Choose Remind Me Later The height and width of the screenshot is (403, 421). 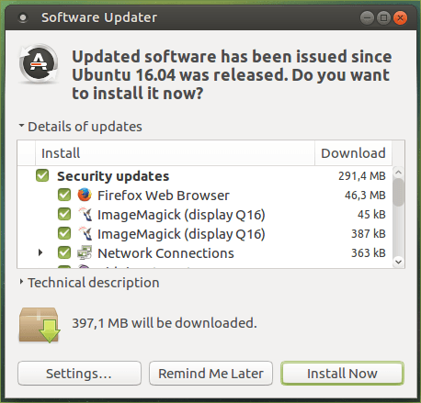pyautogui.click(x=210, y=374)
